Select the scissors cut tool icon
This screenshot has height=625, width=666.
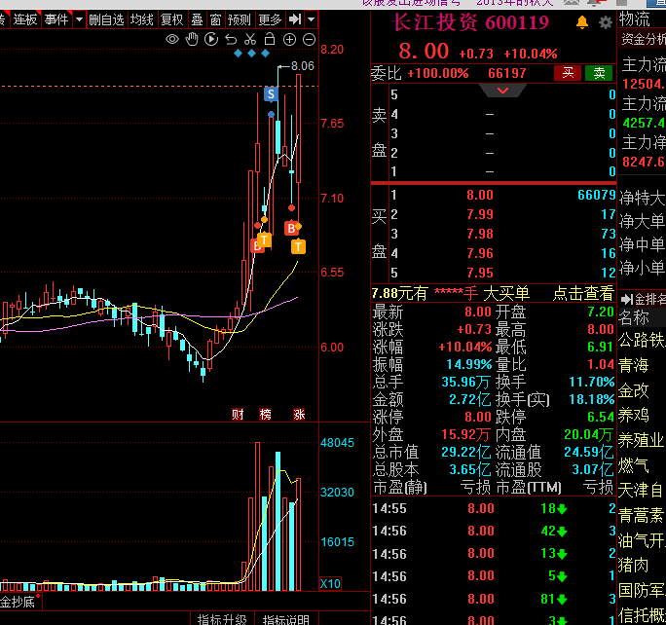coord(250,40)
